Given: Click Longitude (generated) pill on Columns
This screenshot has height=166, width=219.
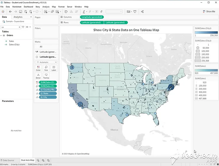Looking at the screenshot, I should 92,17.
